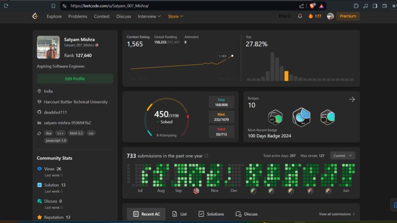Image resolution: width=397 pixels, height=223 pixels.
Task: Click the 100 Days Badge 2024 label
Action: click(x=269, y=136)
